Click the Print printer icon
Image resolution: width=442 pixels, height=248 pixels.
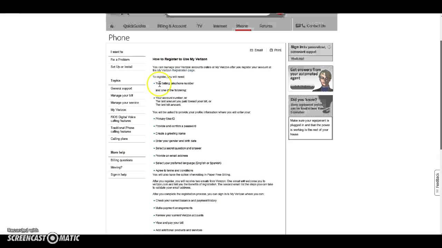[271, 50]
